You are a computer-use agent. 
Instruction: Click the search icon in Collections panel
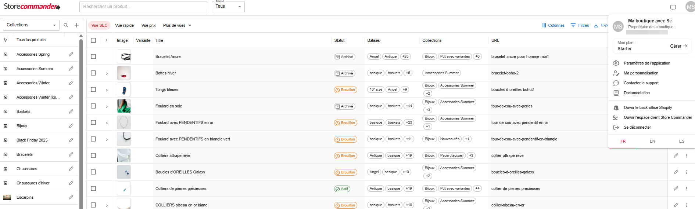click(66, 25)
